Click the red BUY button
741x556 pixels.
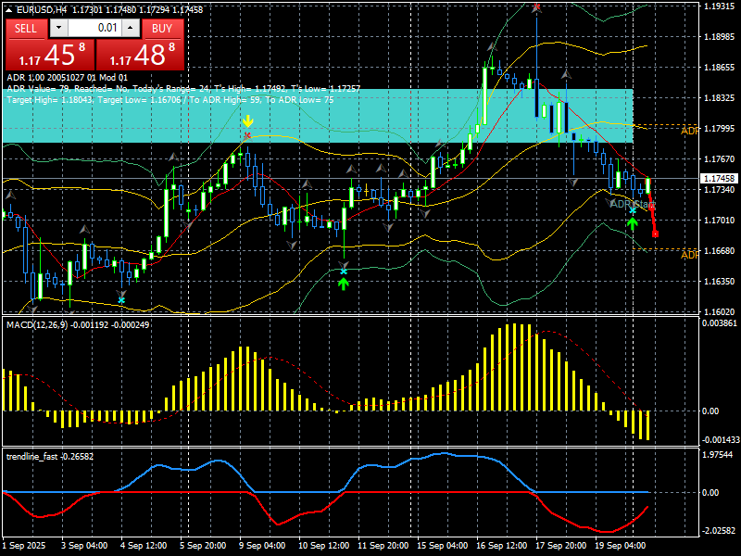(162, 29)
